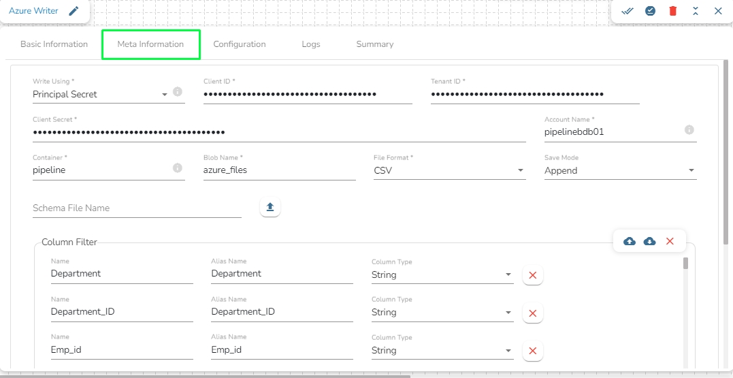The height and width of the screenshot is (378, 733).
Task: Click the pencil icon beside Azure Writer
Action: tap(74, 11)
